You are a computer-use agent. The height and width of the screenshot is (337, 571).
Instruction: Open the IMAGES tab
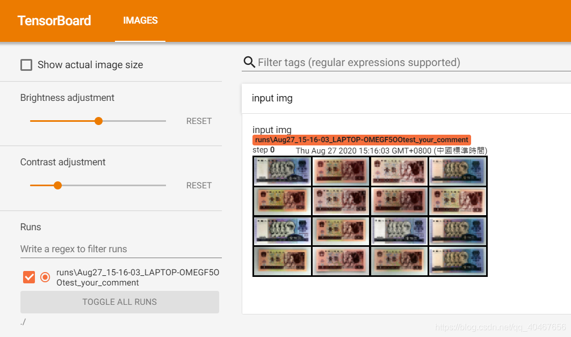coord(140,20)
